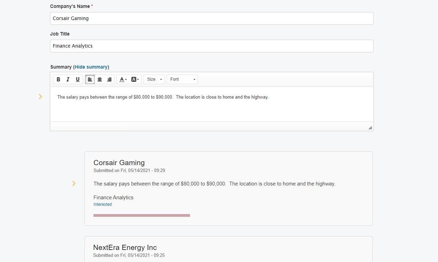This screenshot has width=438, height=262.
Task: Open the background color picker
Action: (x=135, y=79)
